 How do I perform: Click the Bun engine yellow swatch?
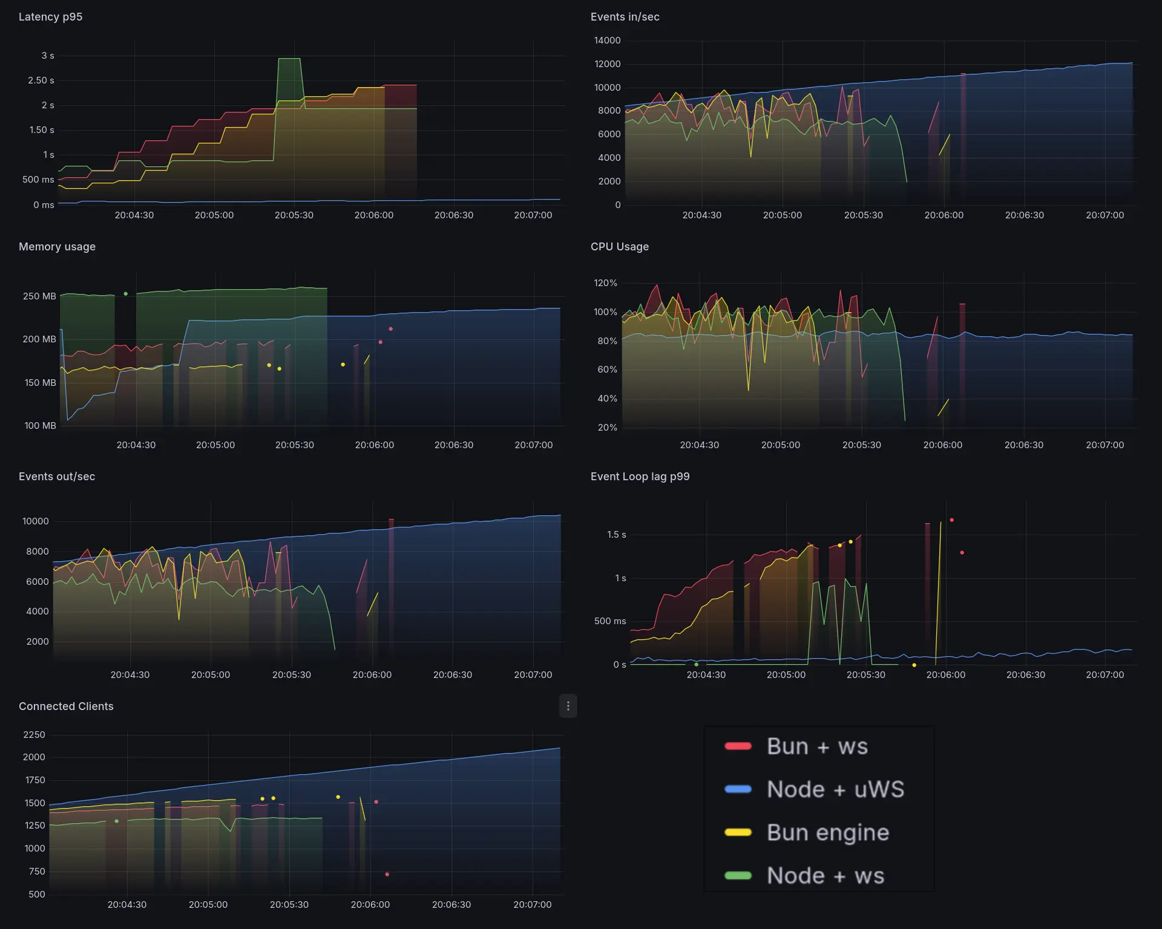738,833
